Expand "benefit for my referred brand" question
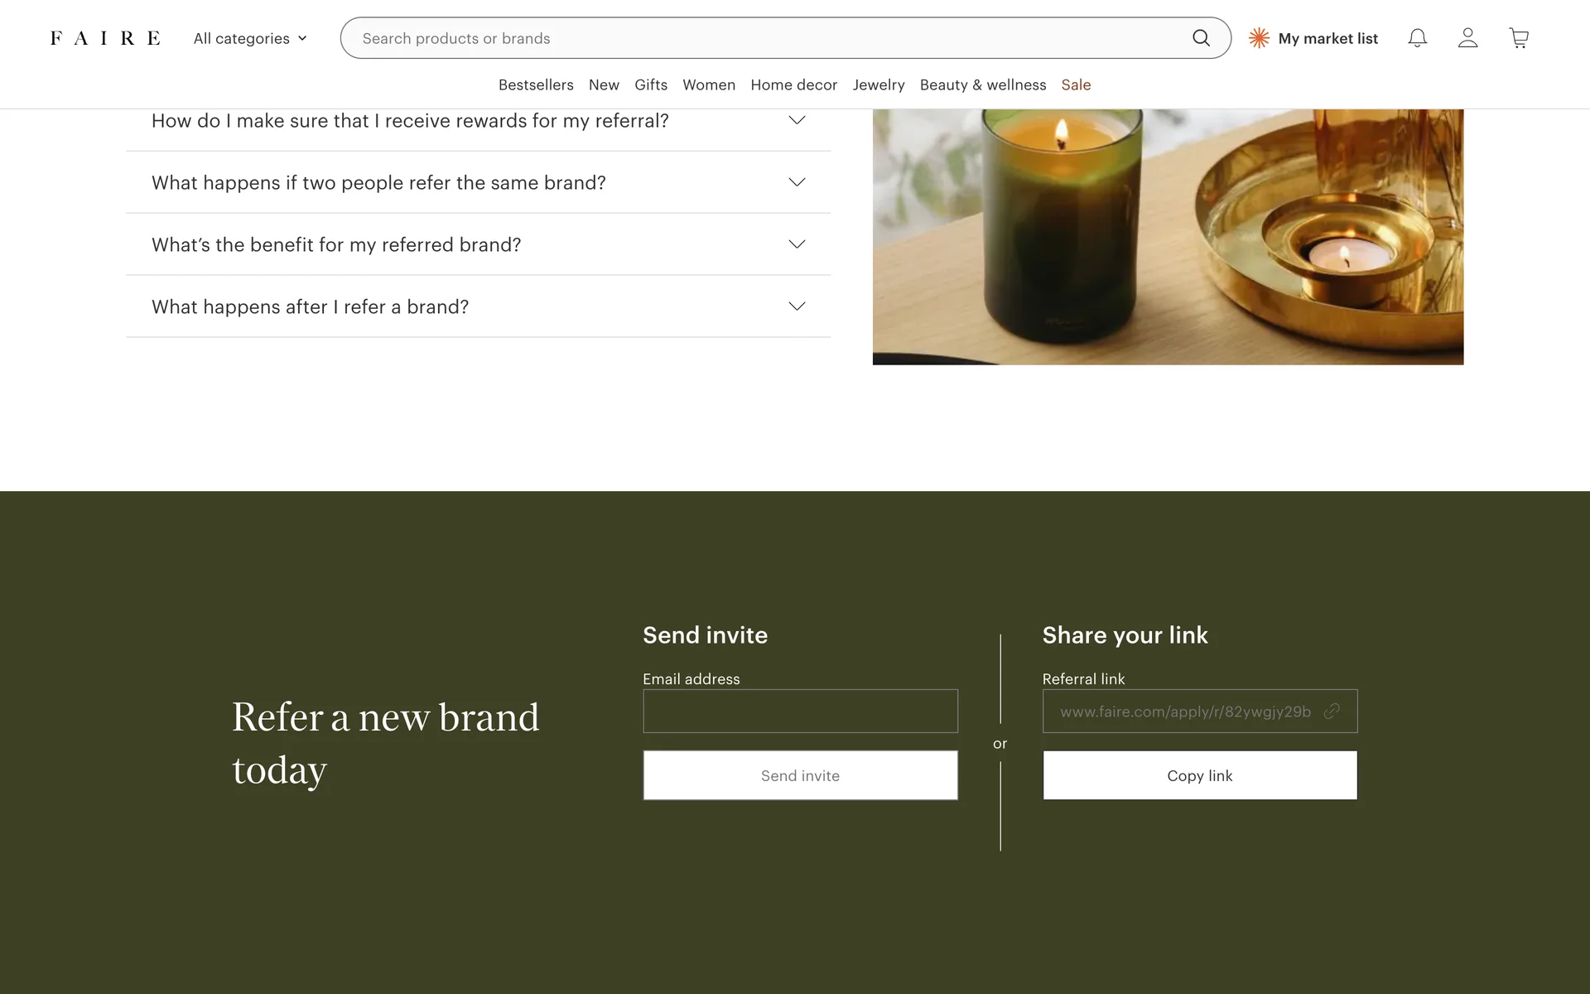Image resolution: width=1590 pixels, height=994 pixels. point(478,244)
